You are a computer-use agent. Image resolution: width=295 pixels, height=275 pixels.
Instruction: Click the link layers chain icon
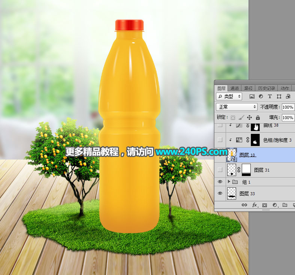[244, 205]
